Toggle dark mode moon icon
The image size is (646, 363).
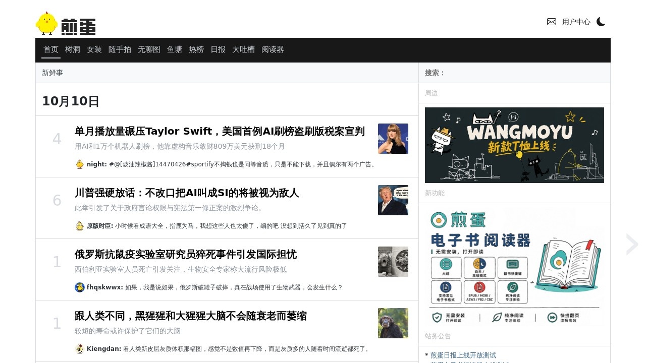[x=601, y=22]
